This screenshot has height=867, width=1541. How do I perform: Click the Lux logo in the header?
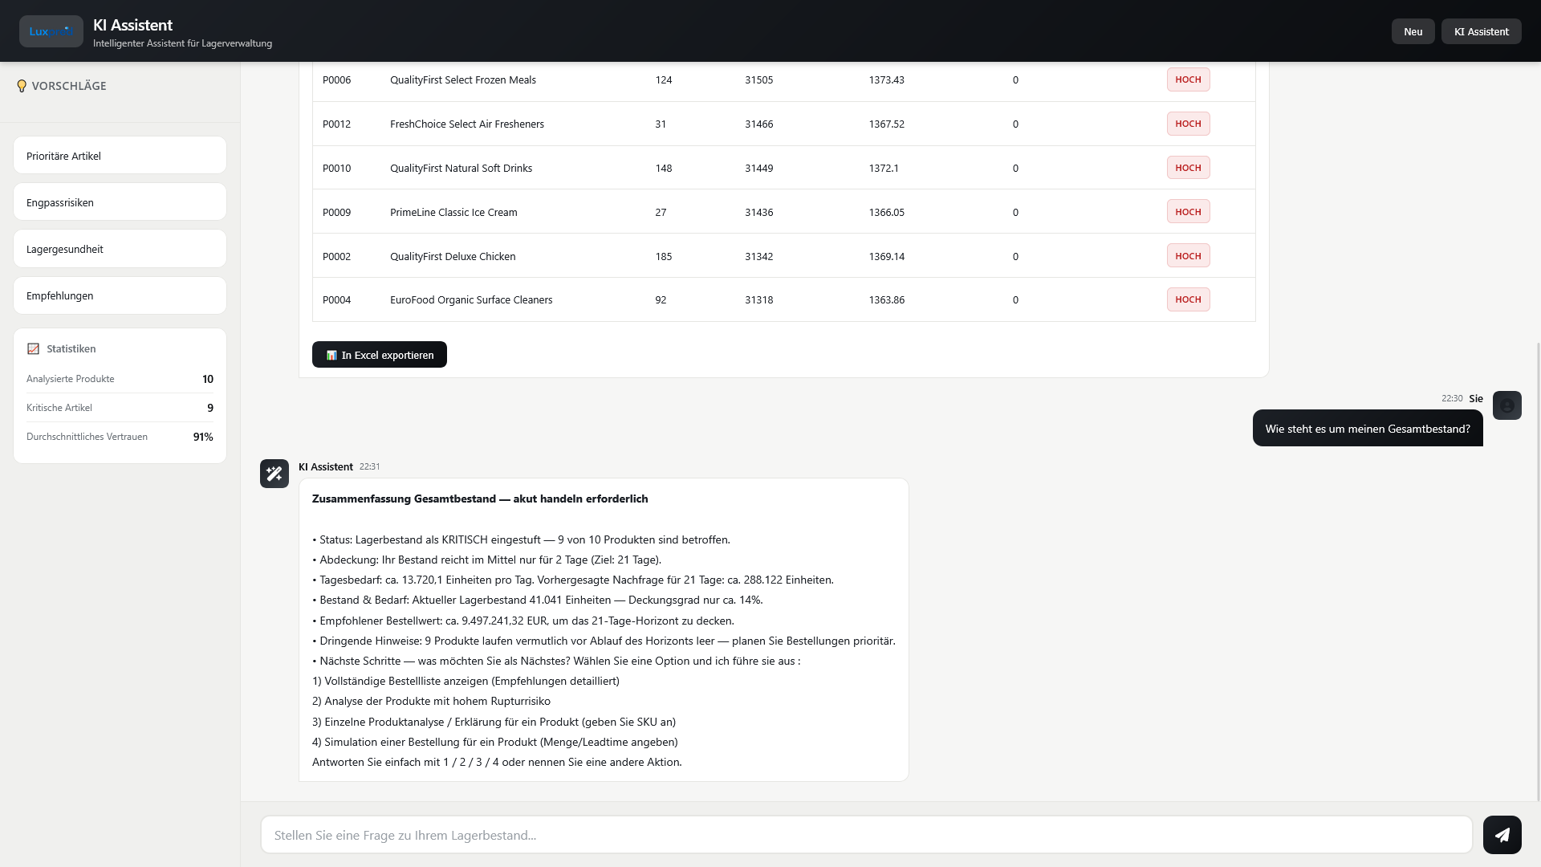[x=51, y=31]
